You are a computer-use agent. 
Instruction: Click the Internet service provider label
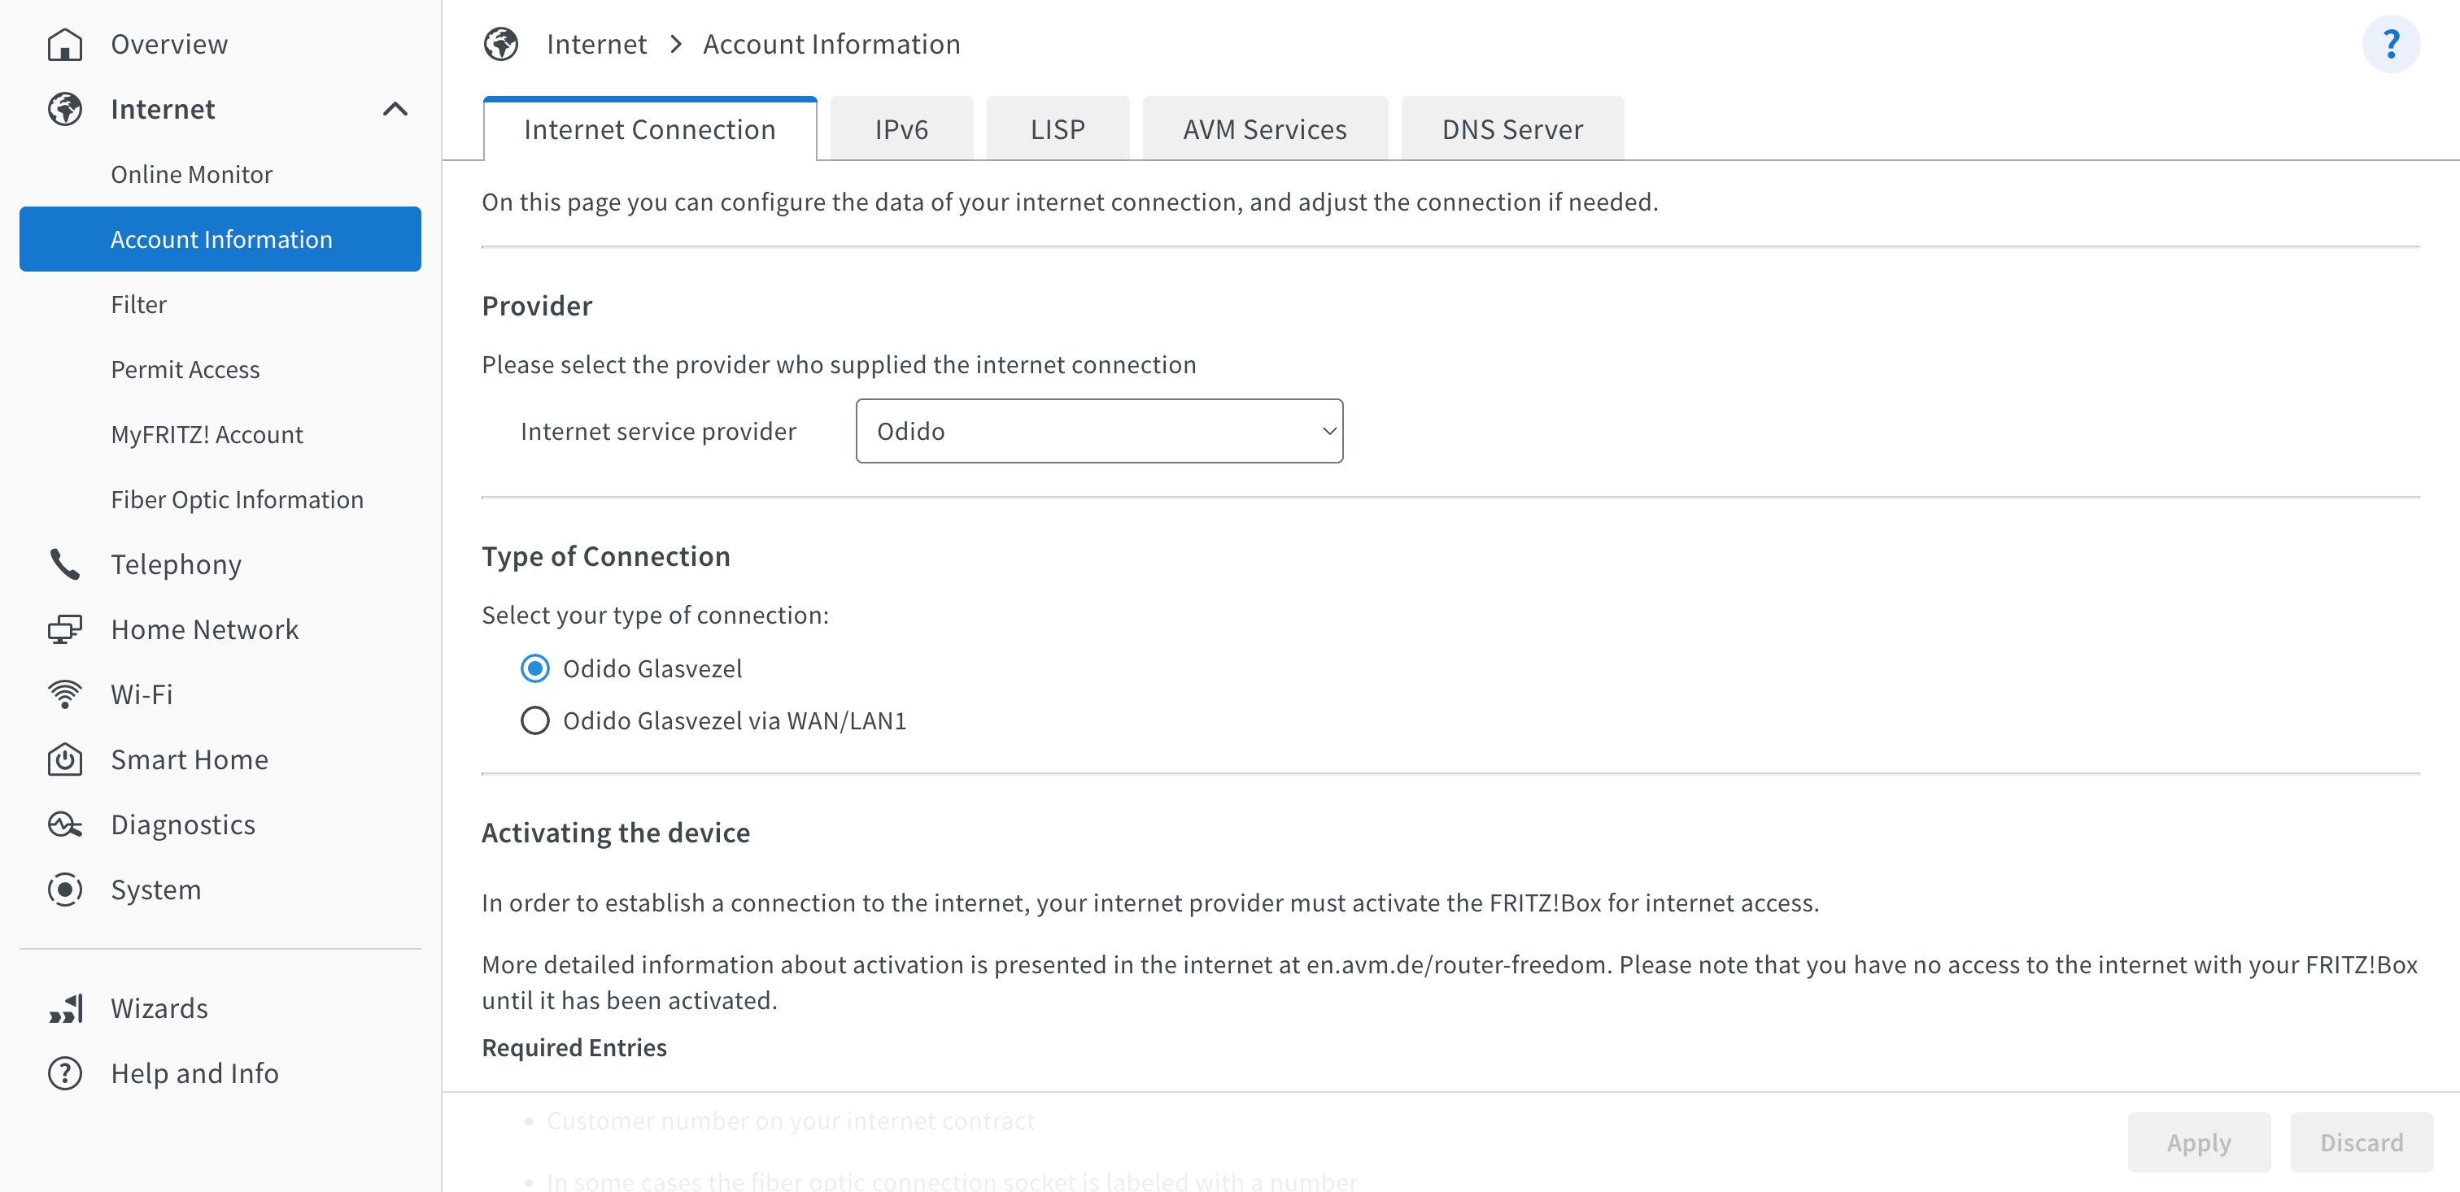[658, 432]
